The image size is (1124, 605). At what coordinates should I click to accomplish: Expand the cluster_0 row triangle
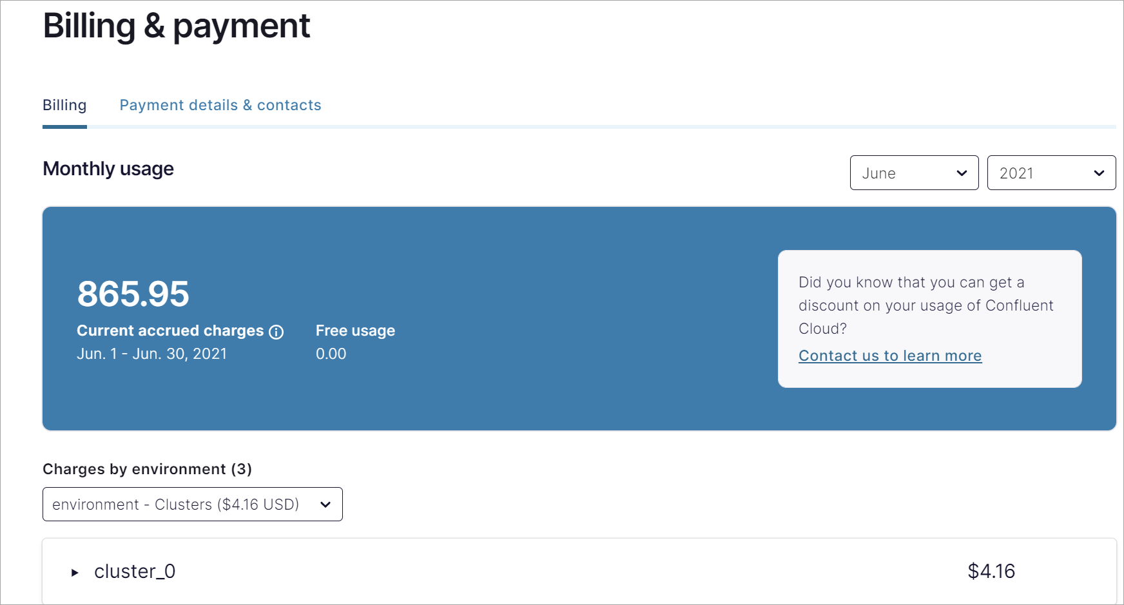(75, 572)
